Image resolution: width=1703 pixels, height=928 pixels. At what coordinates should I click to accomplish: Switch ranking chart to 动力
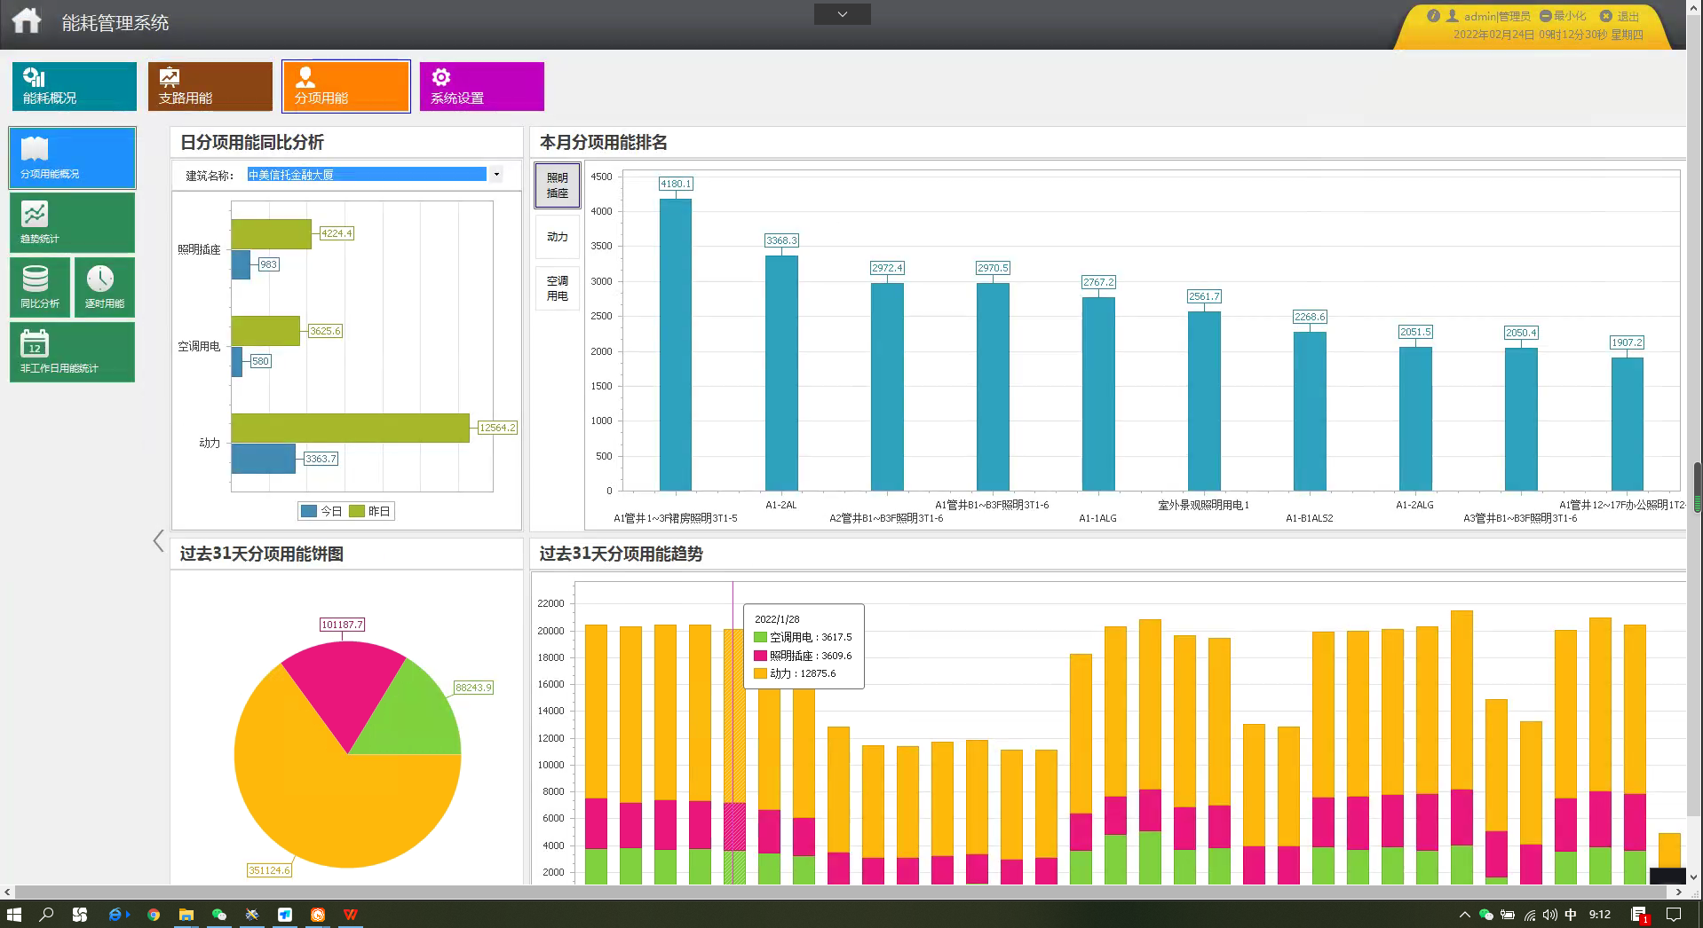[x=557, y=237]
